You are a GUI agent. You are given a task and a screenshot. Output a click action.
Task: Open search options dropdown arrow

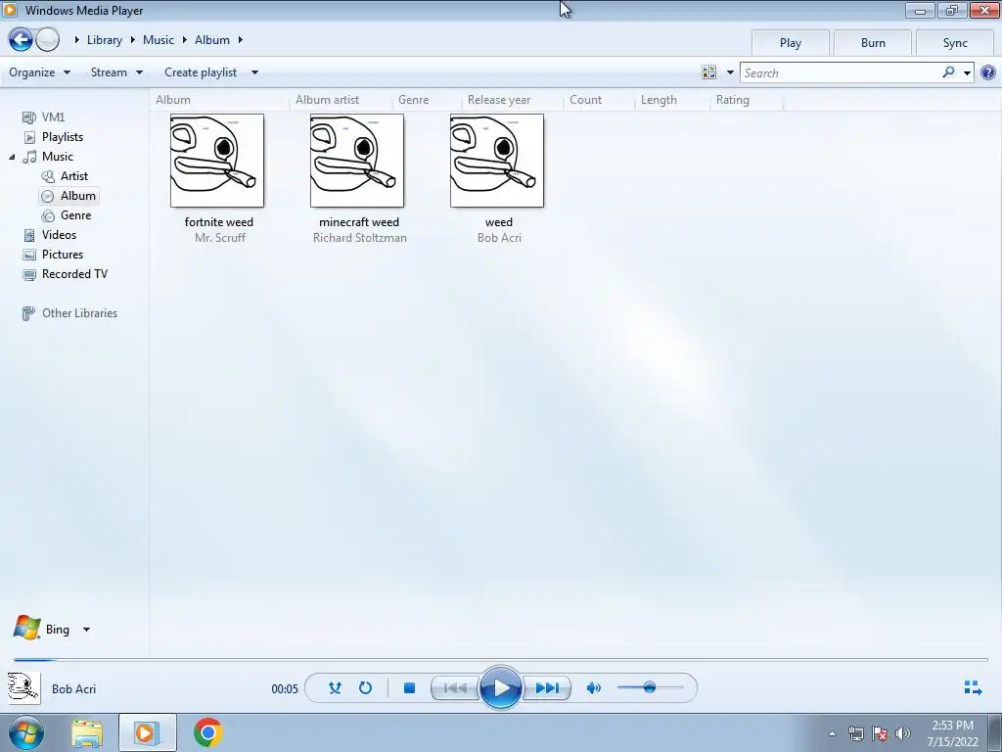(967, 72)
